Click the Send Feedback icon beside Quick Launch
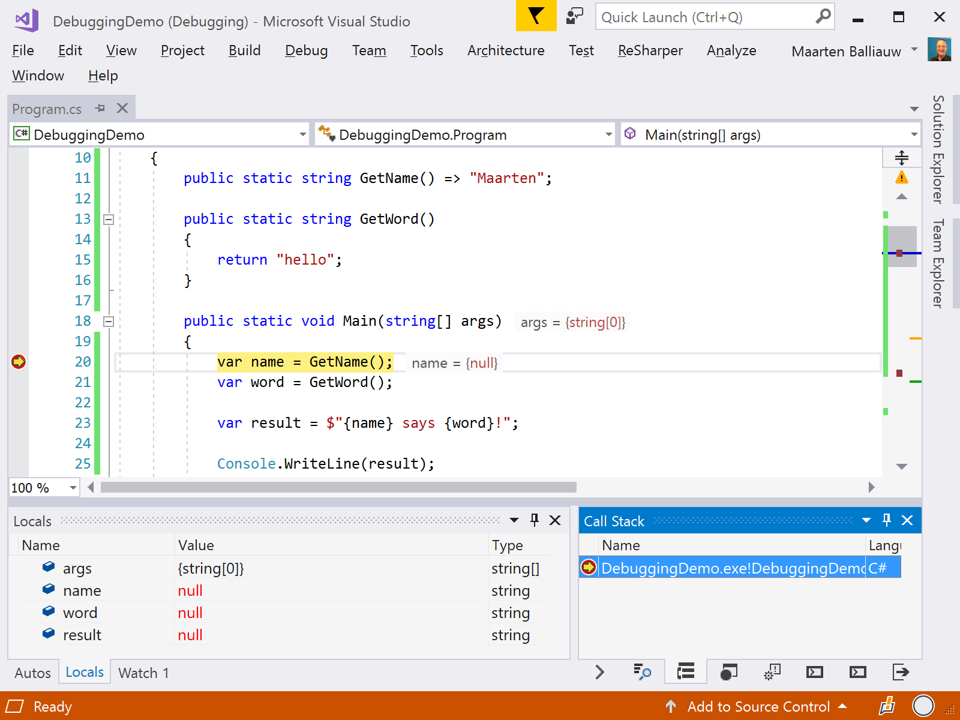The image size is (960, 720). (x=574, y=17)
